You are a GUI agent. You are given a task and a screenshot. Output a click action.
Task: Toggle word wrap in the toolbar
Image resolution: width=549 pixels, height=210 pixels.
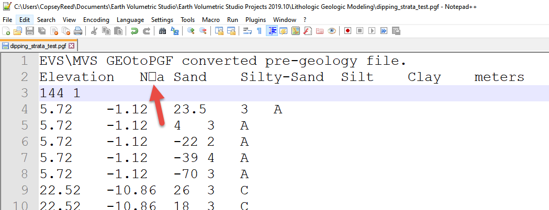click(x=247, y=31)
